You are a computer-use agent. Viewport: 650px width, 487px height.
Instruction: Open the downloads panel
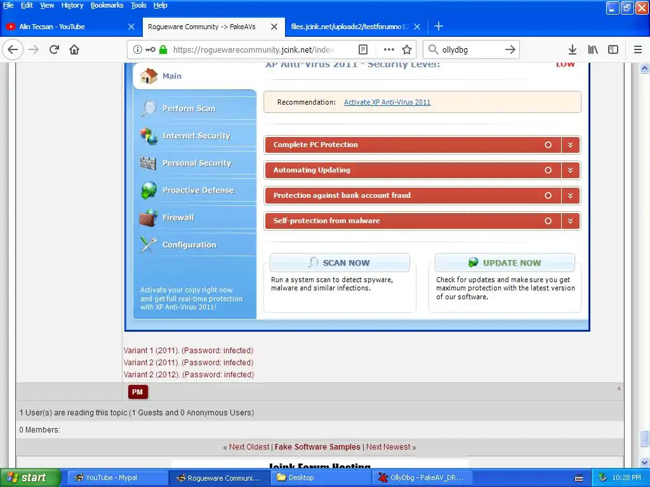573,49
